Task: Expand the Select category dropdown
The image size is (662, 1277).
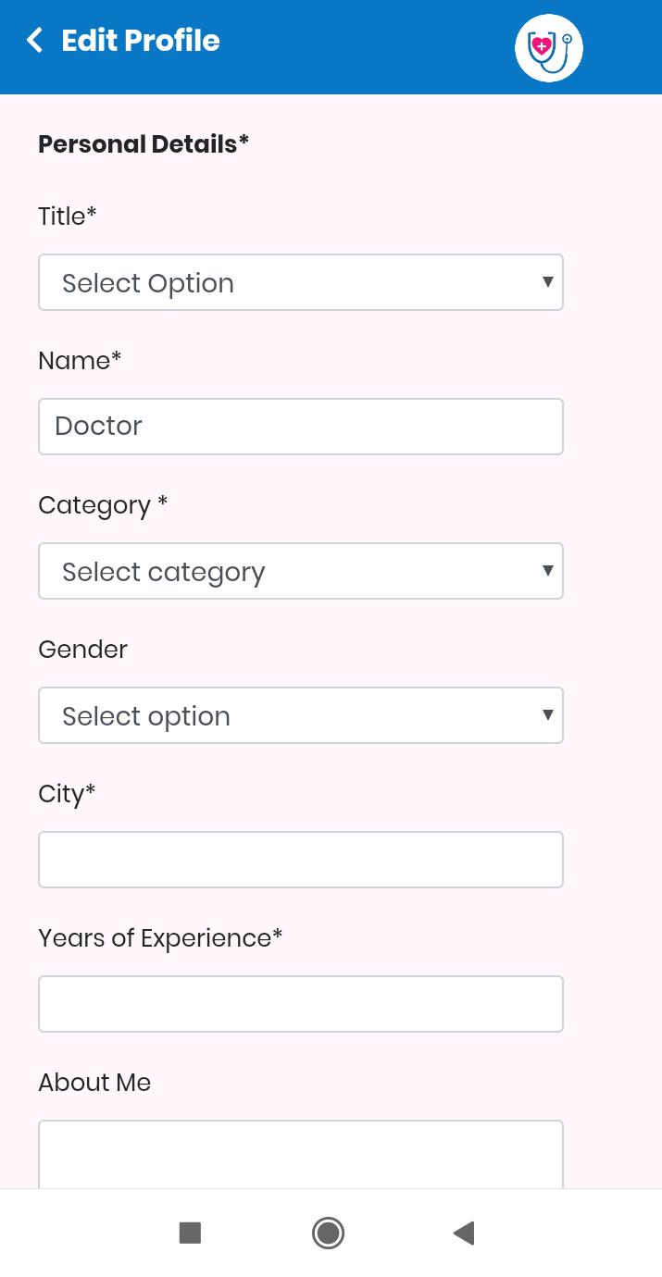Action: (301, 571)
